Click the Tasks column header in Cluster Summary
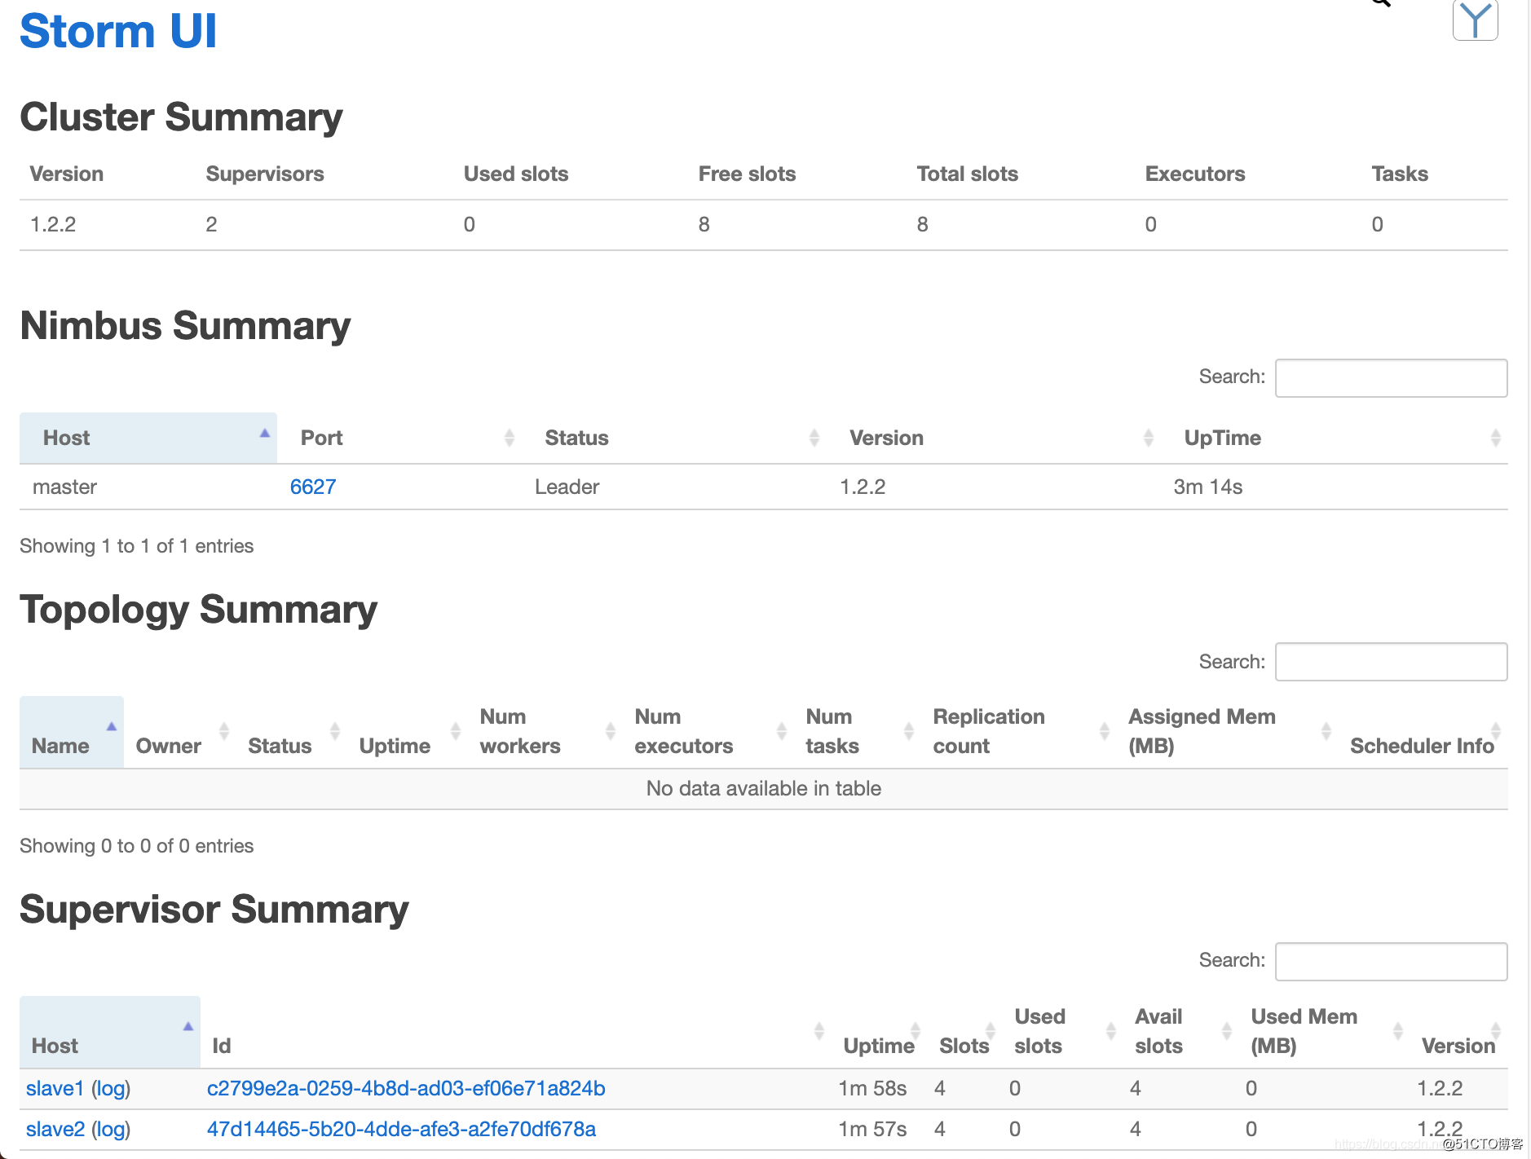Image resolution: width=1531 pixels, height=1159 pixels. (1399, 174)
